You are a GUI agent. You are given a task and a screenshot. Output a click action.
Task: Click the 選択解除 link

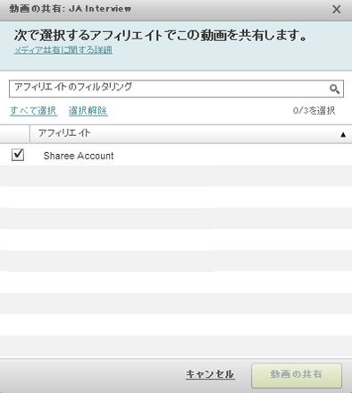(x=88, y=111)
